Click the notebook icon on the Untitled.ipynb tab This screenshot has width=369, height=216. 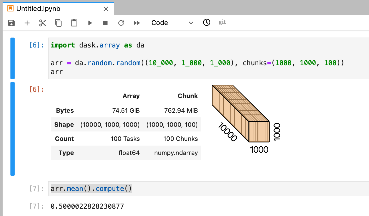pyautogui.click(x=10, y=9)
